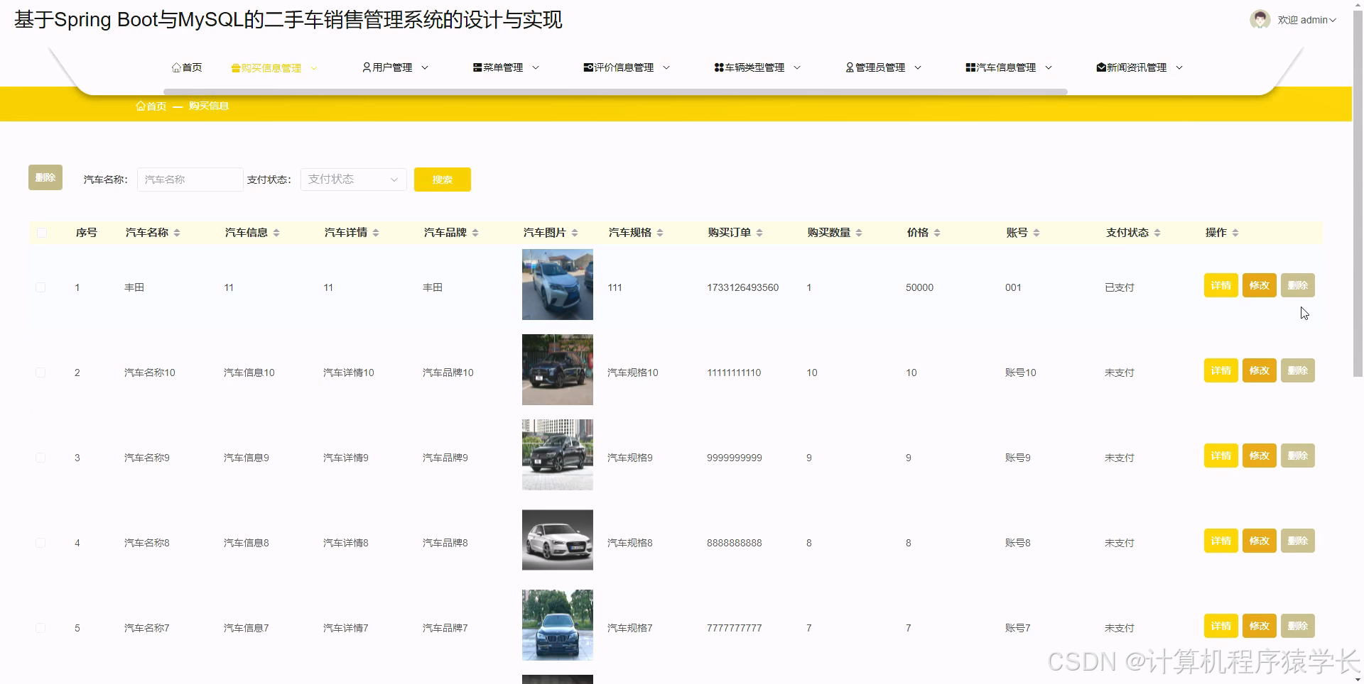Toggle the select-all checkbox in table header
The width and height of the screenshot is (1364, 684).
[x=42, y=233]
